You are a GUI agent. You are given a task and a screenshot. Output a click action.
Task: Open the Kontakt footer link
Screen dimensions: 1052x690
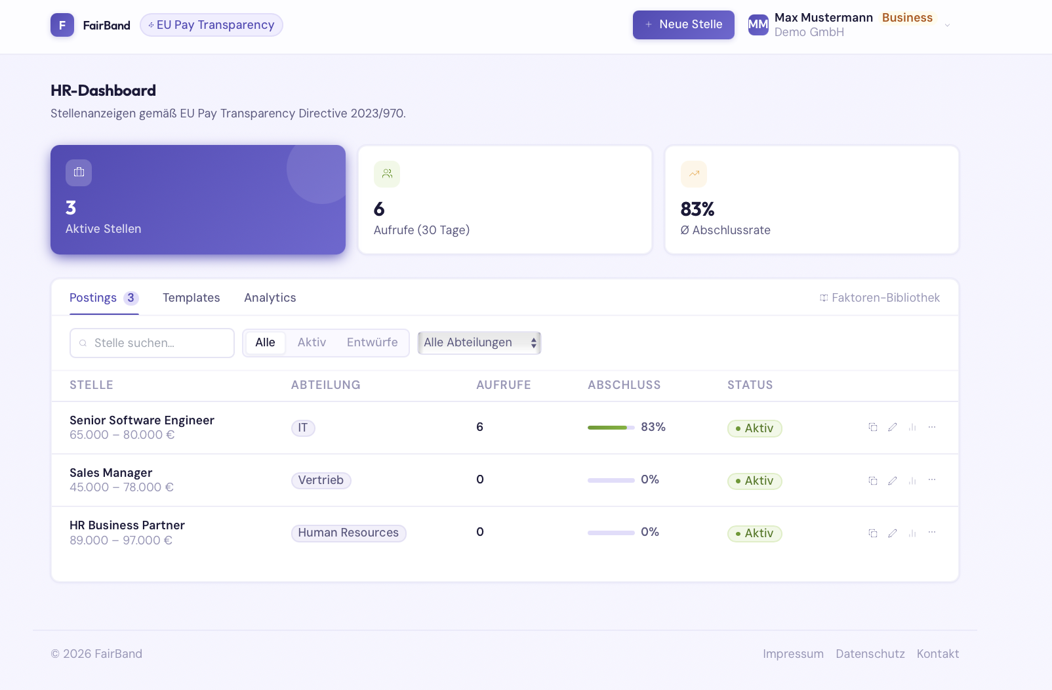tap(938, 654)
